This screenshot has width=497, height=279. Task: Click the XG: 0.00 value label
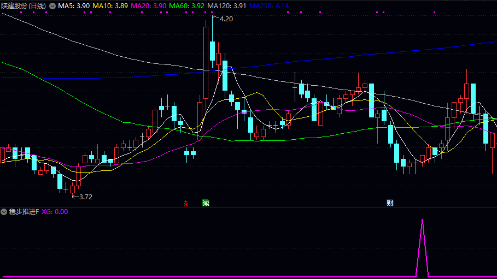point(55,211)
